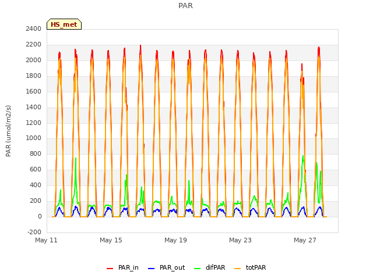The image size is (373, 279).
Task: Click the HS_met label box
Action: (64, 24)
